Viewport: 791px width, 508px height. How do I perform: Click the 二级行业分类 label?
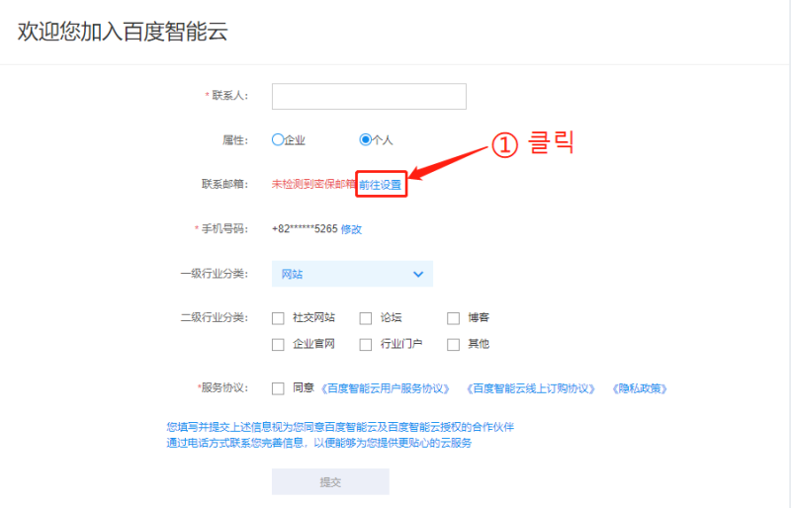point(215,318)
